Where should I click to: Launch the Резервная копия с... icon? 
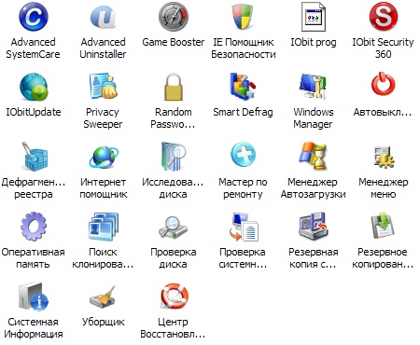[314, 227]
